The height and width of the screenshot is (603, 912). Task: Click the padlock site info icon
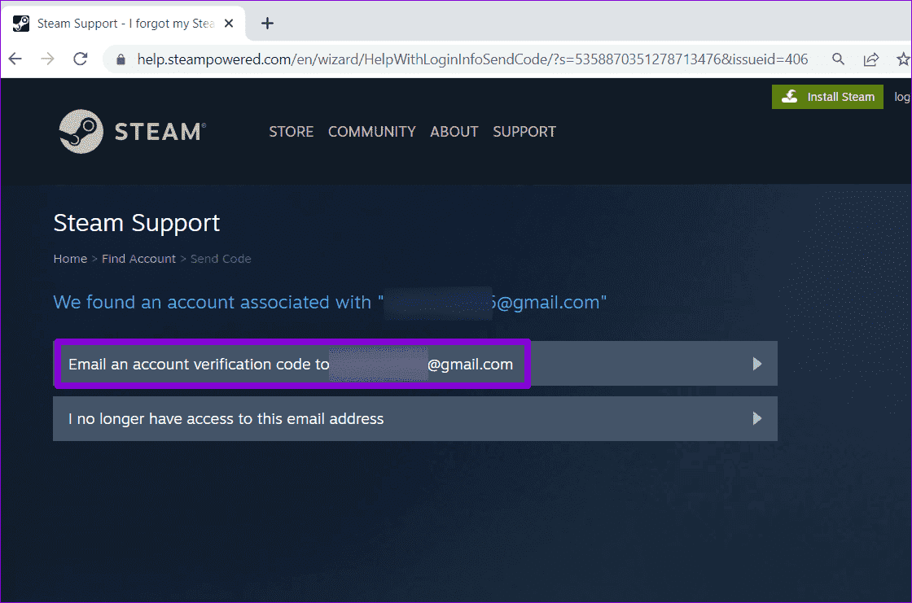coord(121,59)
